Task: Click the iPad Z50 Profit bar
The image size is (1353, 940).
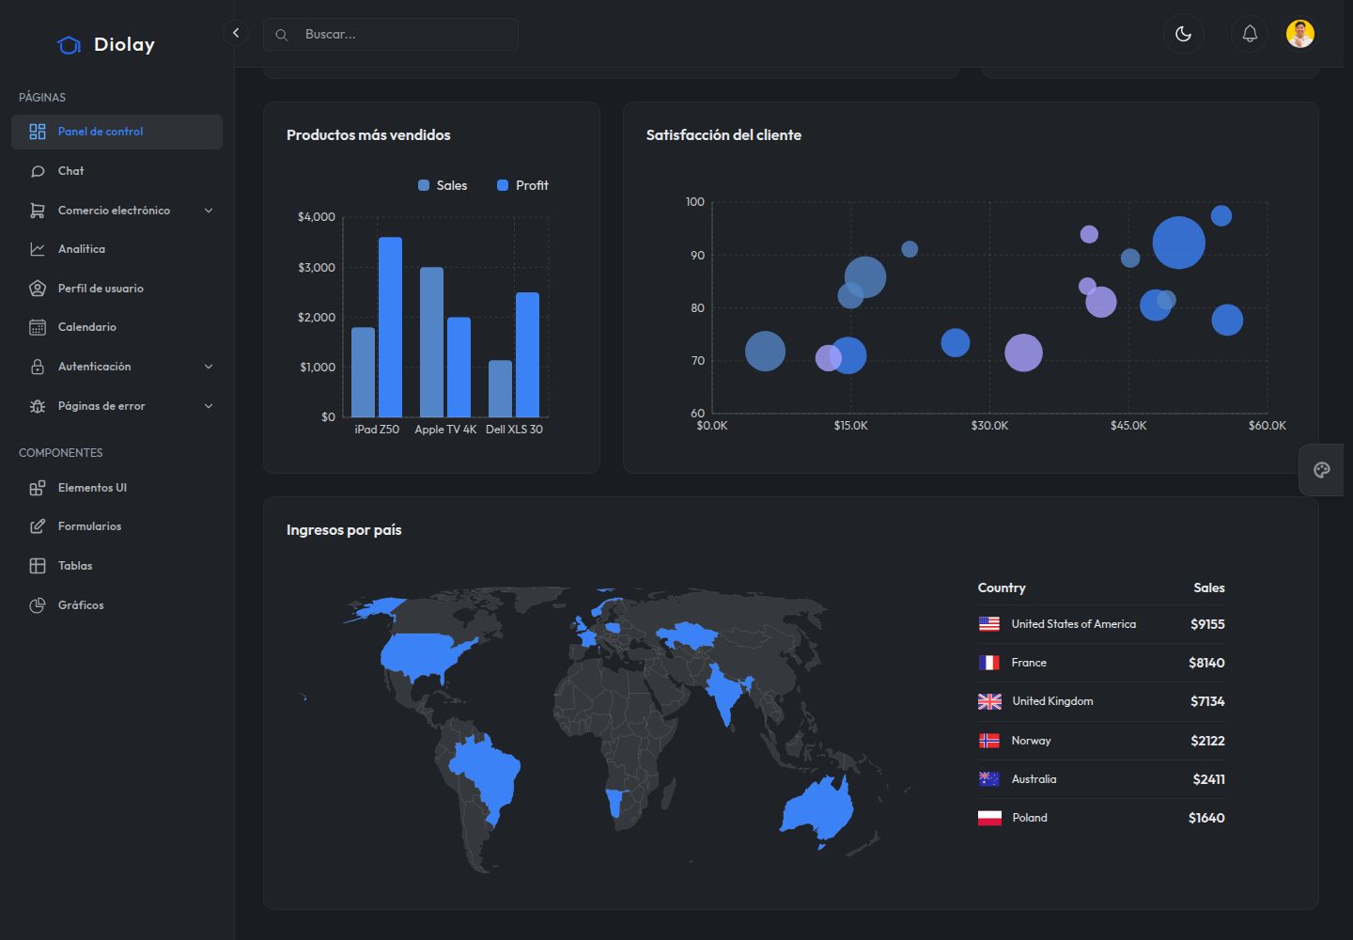Action: click(390, 327)
